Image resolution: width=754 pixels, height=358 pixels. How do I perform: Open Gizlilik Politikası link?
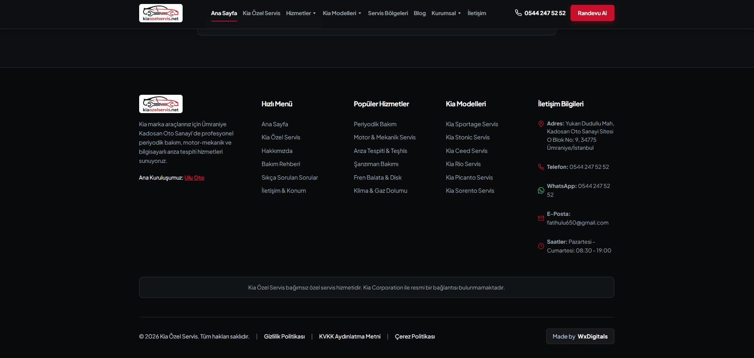point(284,336)
